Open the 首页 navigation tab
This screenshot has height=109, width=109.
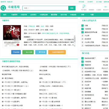pos(5,15)
